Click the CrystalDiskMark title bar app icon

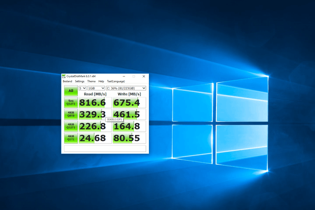[x=64, y=76]
